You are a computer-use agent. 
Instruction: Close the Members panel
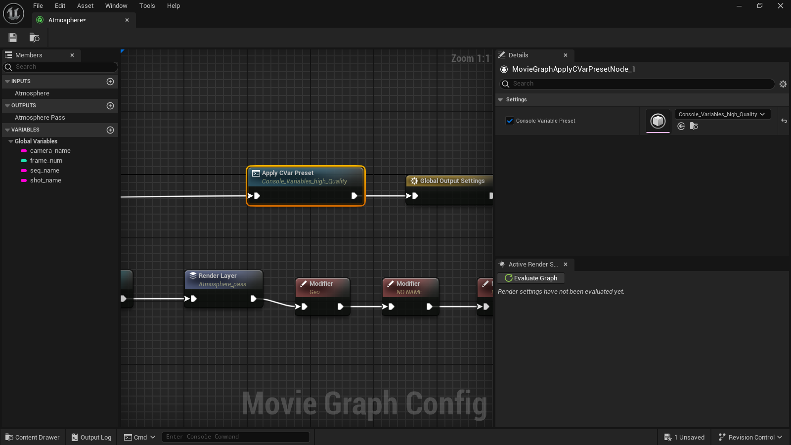(x=72, y=55)
